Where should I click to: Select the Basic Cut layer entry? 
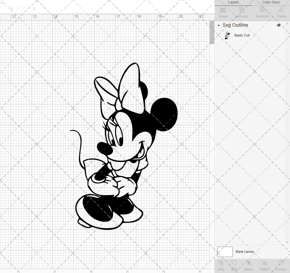(x=242, y=35)
